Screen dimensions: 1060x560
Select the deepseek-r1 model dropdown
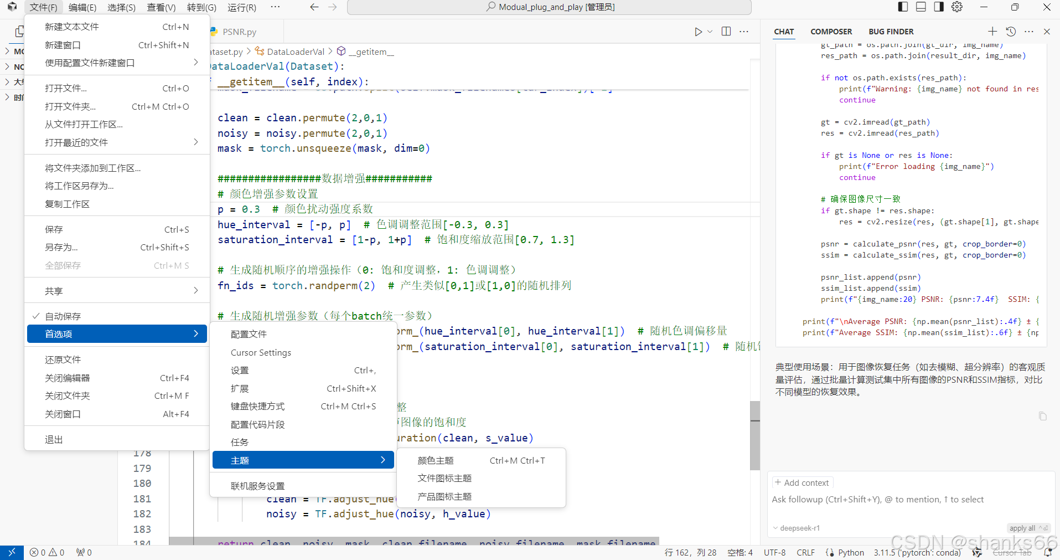[x=797, y=528]
